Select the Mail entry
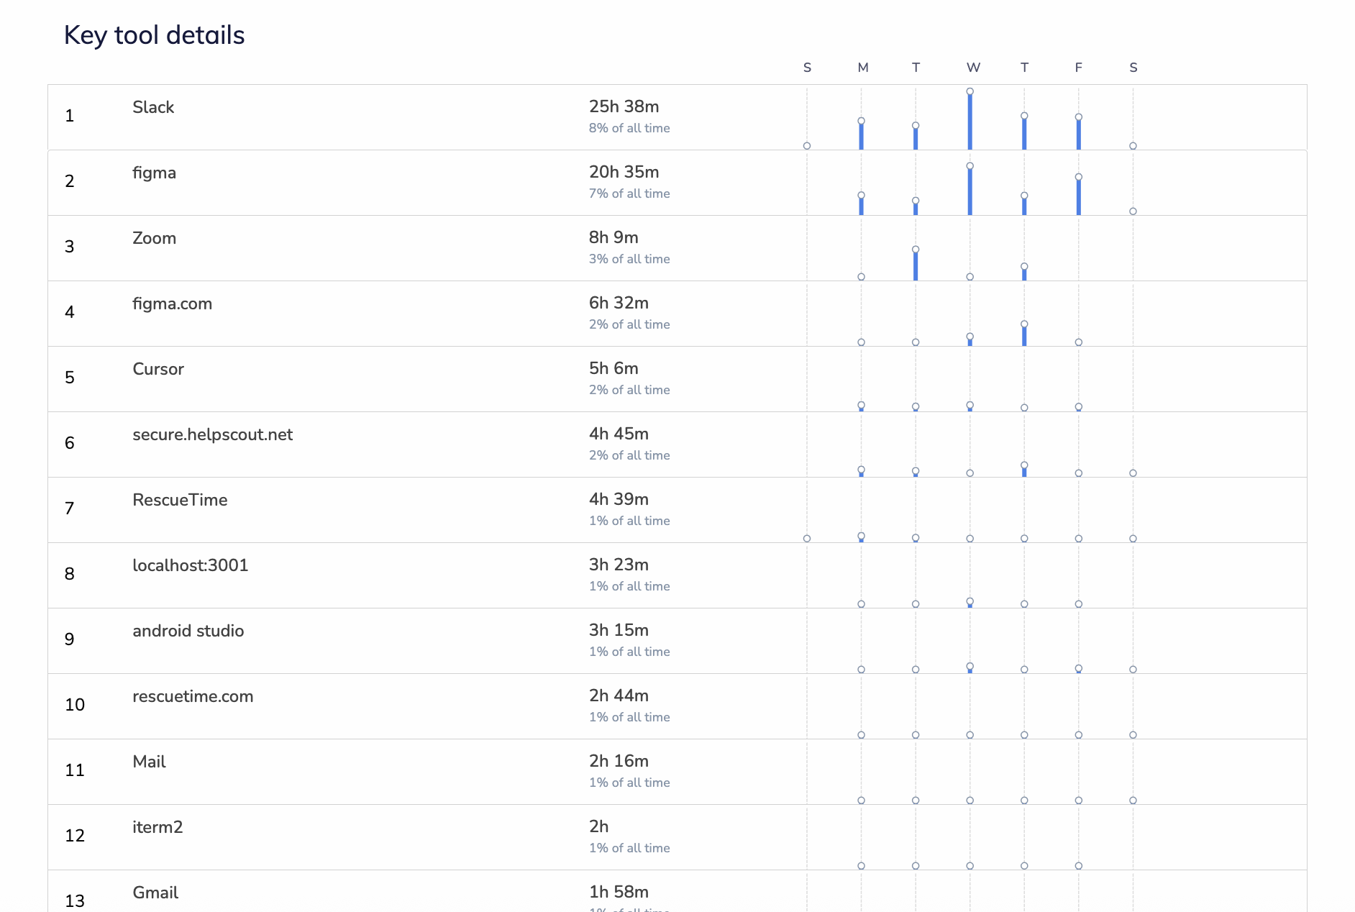The image size is (1355, 912). [677, 772]
